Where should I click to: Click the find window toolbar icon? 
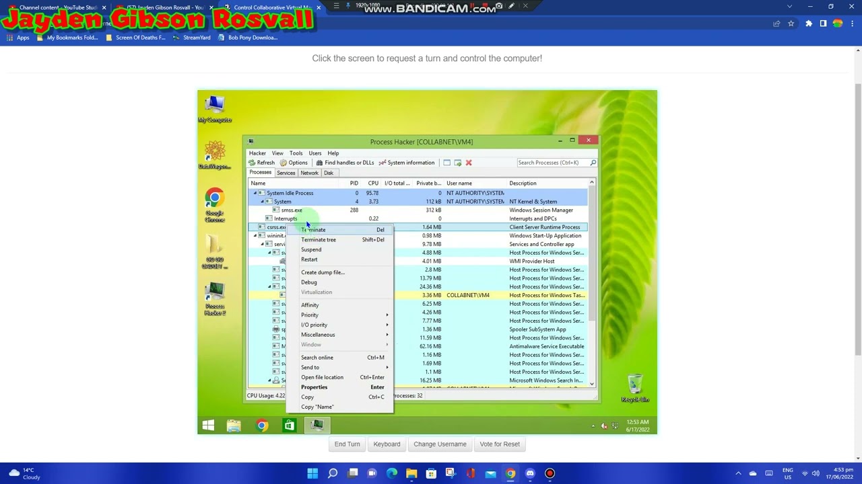446,163
